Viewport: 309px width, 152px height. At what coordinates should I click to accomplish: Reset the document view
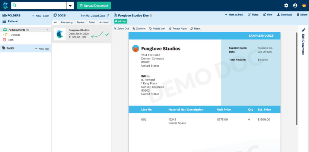click(x=196, y=29)
